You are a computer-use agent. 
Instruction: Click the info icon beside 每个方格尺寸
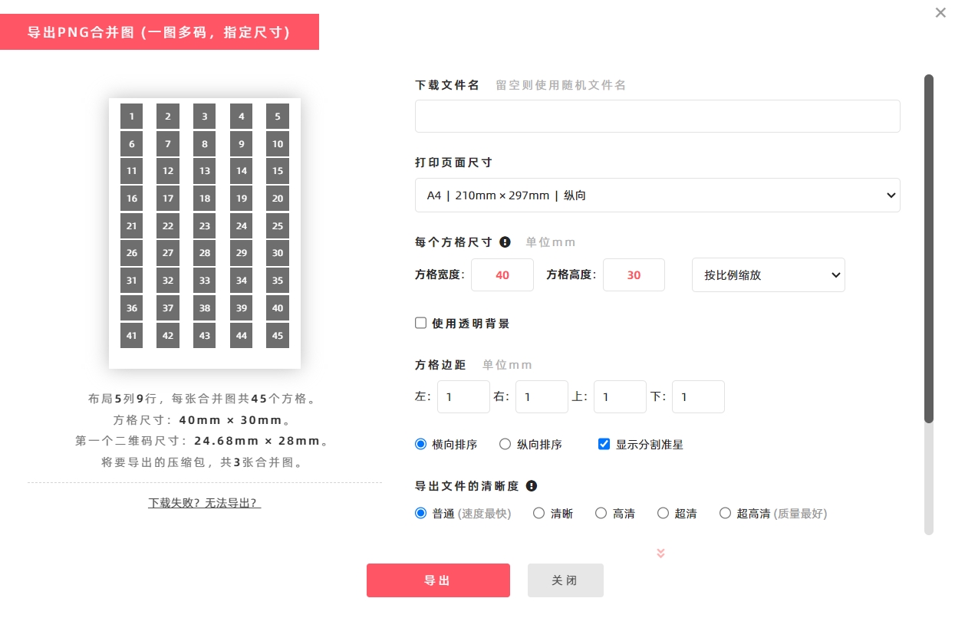click(505, 242)
